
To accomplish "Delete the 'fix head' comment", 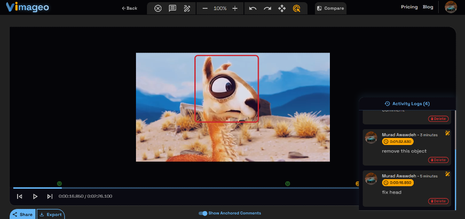I will [x=438, y=201].
